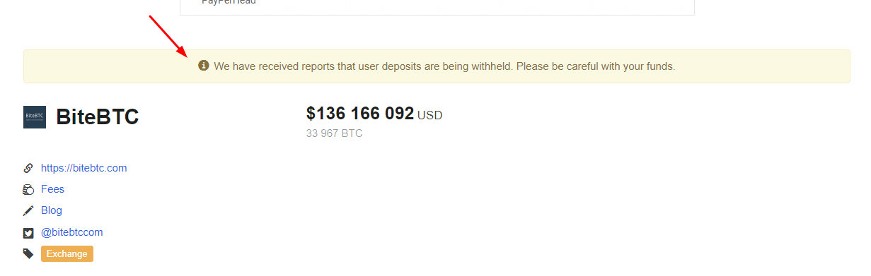The width and height of the screenshot is (871, 276).
Task: Click the info icon in warning banner
Action: click(204, 66)
